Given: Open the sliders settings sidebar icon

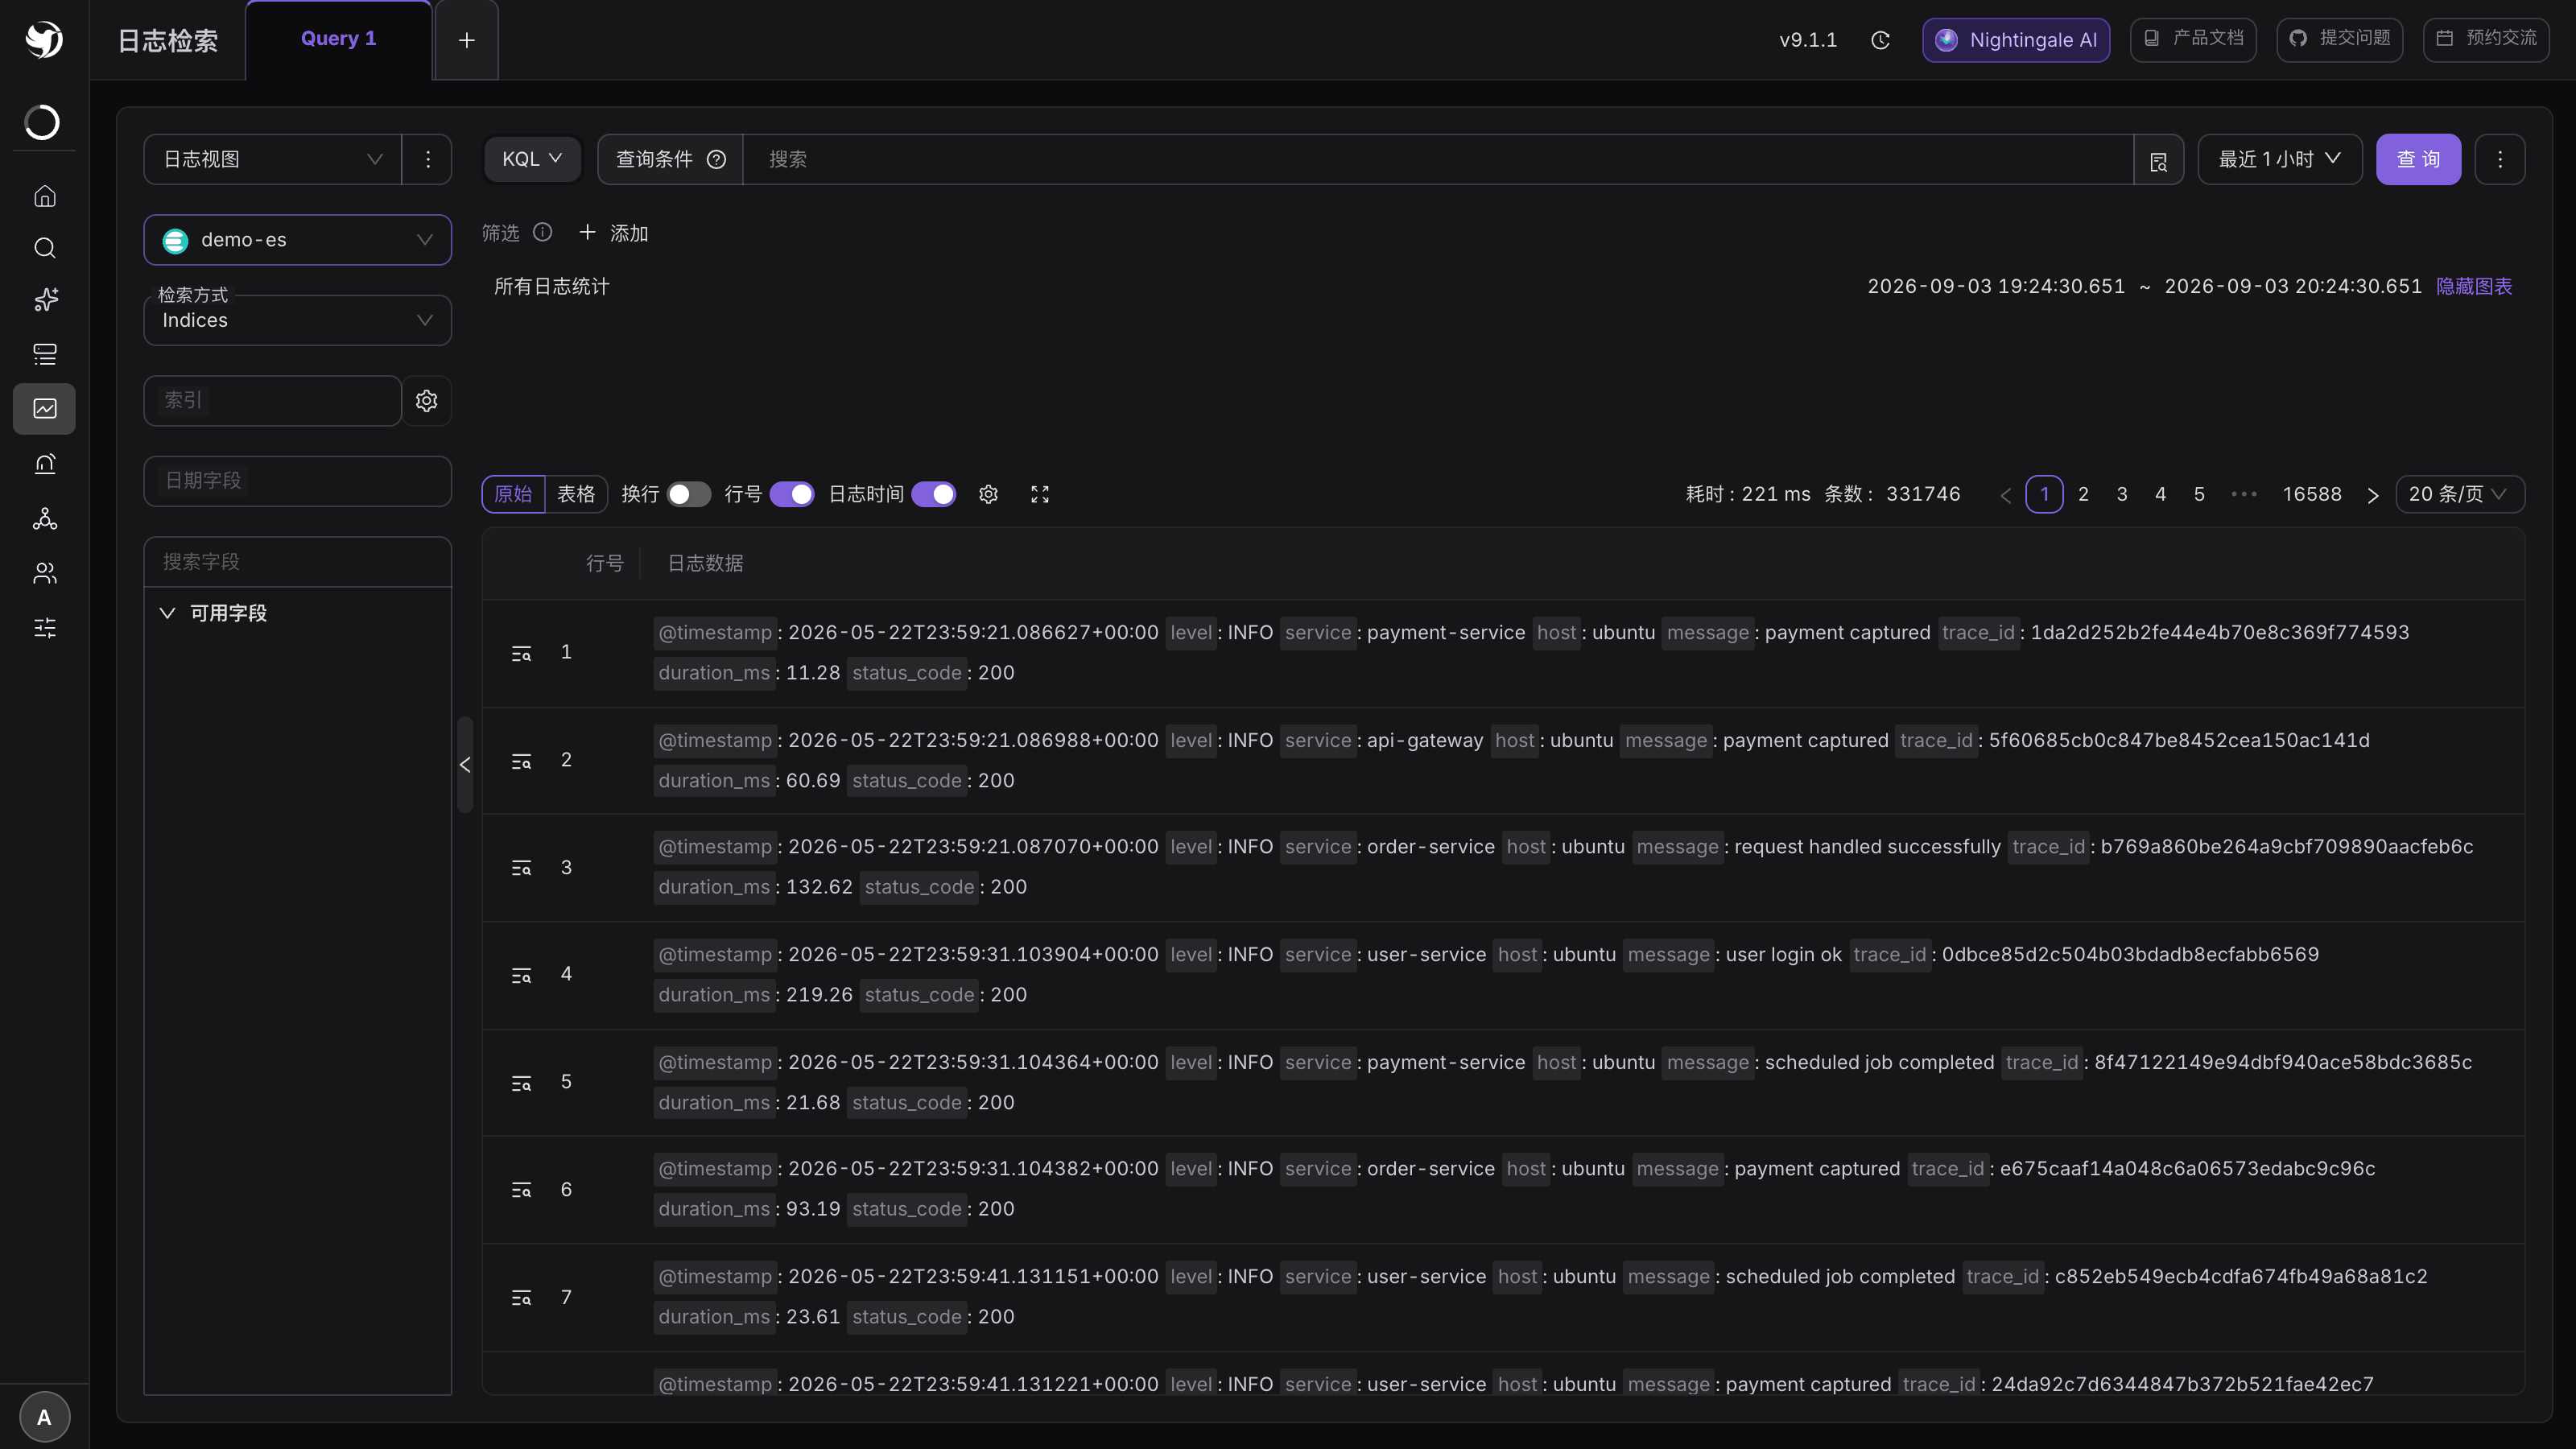Looking at the screenshot, I should coord(45,628).
